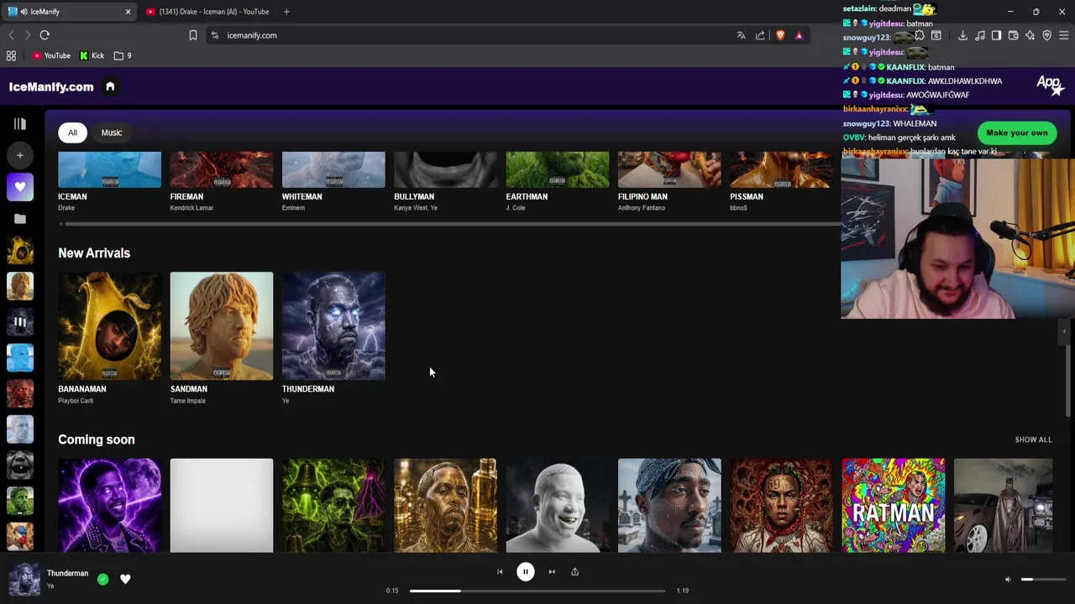Image resolution: width=1075 pixels, height=604 pixels.
Task: Select the All filter pill
Action: click(72, 133)
